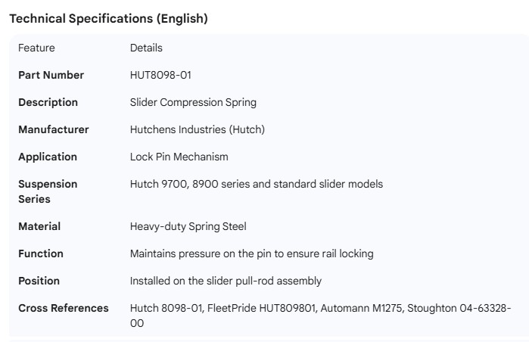Click the Heavy-duty Spring Steel value
The width and height of the screenshot is (529, 342).
(x=188, y=226)
